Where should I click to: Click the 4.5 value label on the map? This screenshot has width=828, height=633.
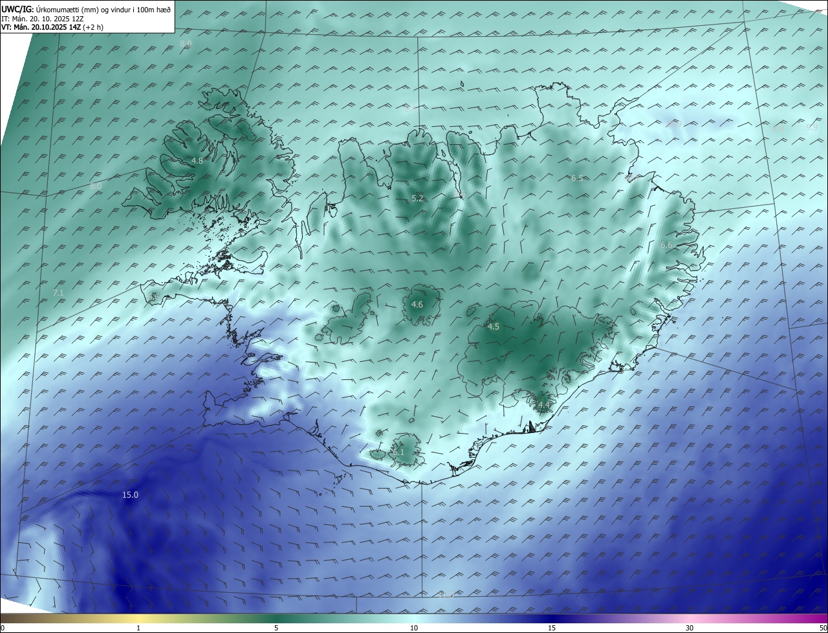pos(493,327)
